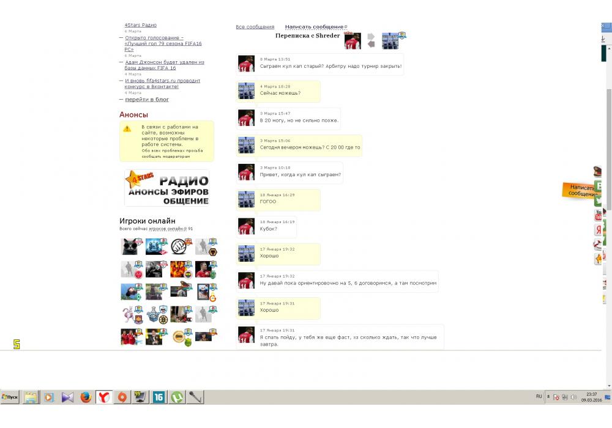The height and width of the screenshot is (428, 612).
Task: Open the blue-building avatar in conversation header
Action: point(390,41)
